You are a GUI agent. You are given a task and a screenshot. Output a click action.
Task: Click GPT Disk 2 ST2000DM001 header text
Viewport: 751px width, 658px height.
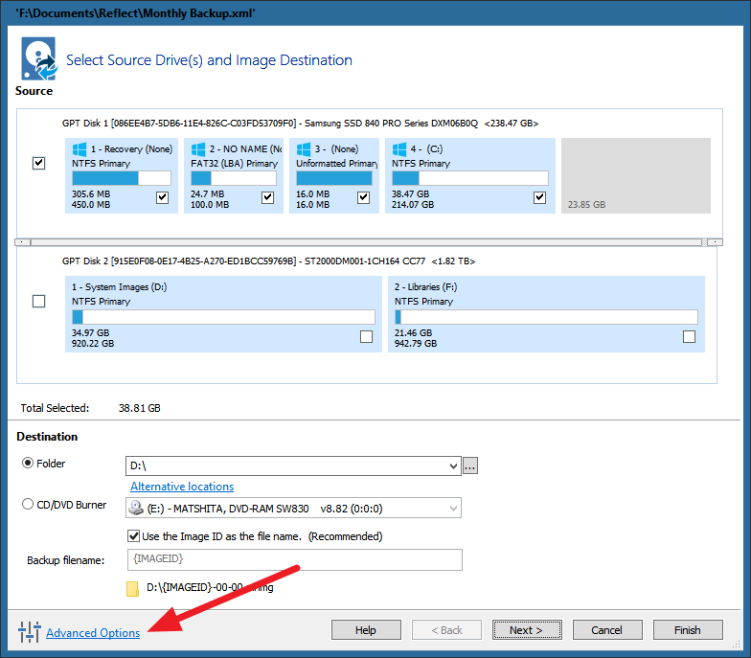point(268,261)
